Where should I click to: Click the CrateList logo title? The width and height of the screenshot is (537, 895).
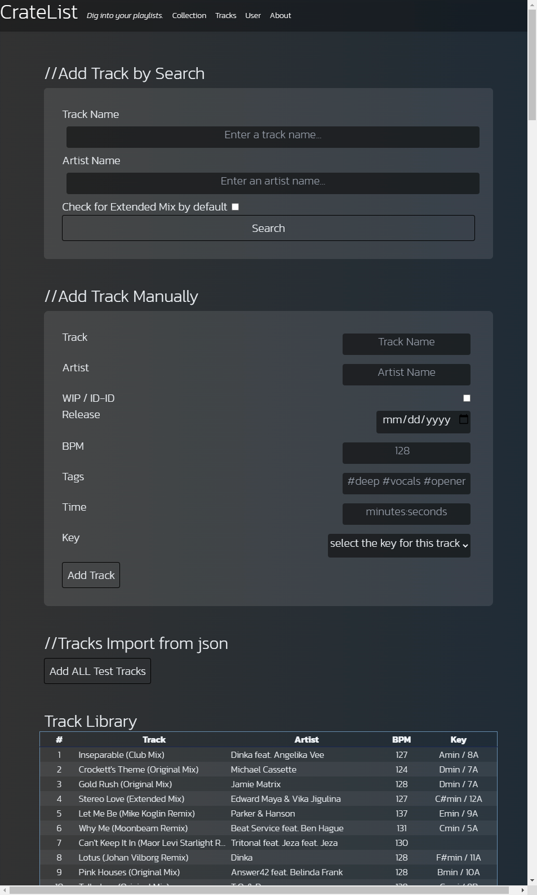(39, 12)
